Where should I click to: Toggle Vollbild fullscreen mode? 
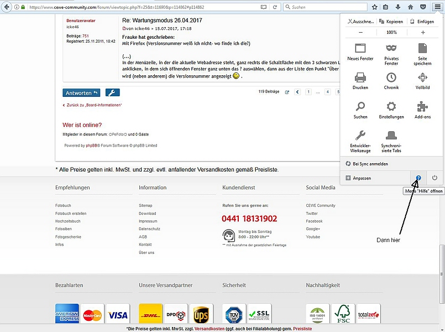[422, 77]
